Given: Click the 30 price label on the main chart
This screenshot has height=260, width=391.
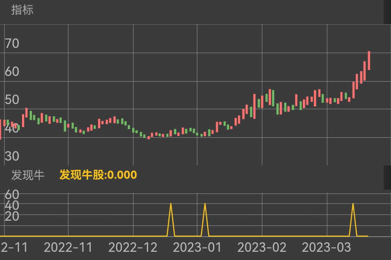Looking at the screenshot, I should (12, 156).
